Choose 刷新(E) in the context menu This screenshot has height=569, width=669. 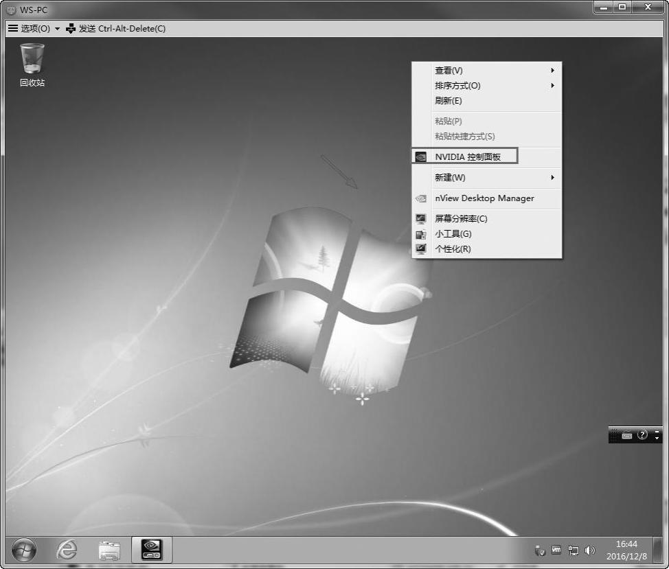click(x=449, y=101)
